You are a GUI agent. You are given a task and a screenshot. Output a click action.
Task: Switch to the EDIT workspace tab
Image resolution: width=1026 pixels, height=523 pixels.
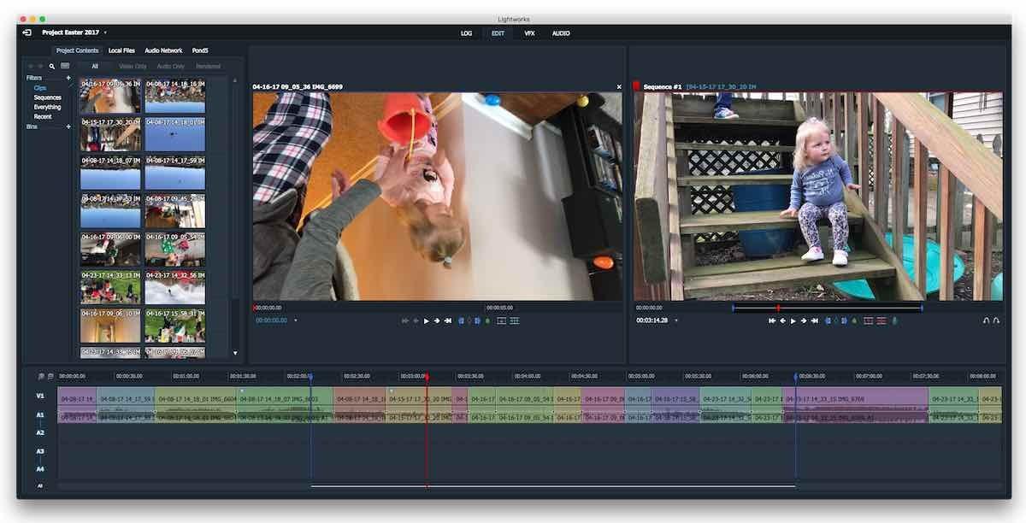[498, 33]
